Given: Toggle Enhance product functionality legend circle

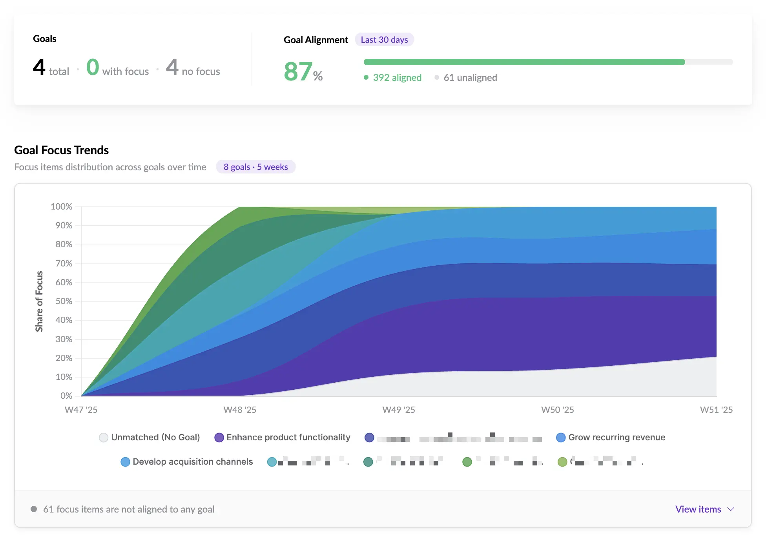Looking at the screenshot, I should 219,438.
